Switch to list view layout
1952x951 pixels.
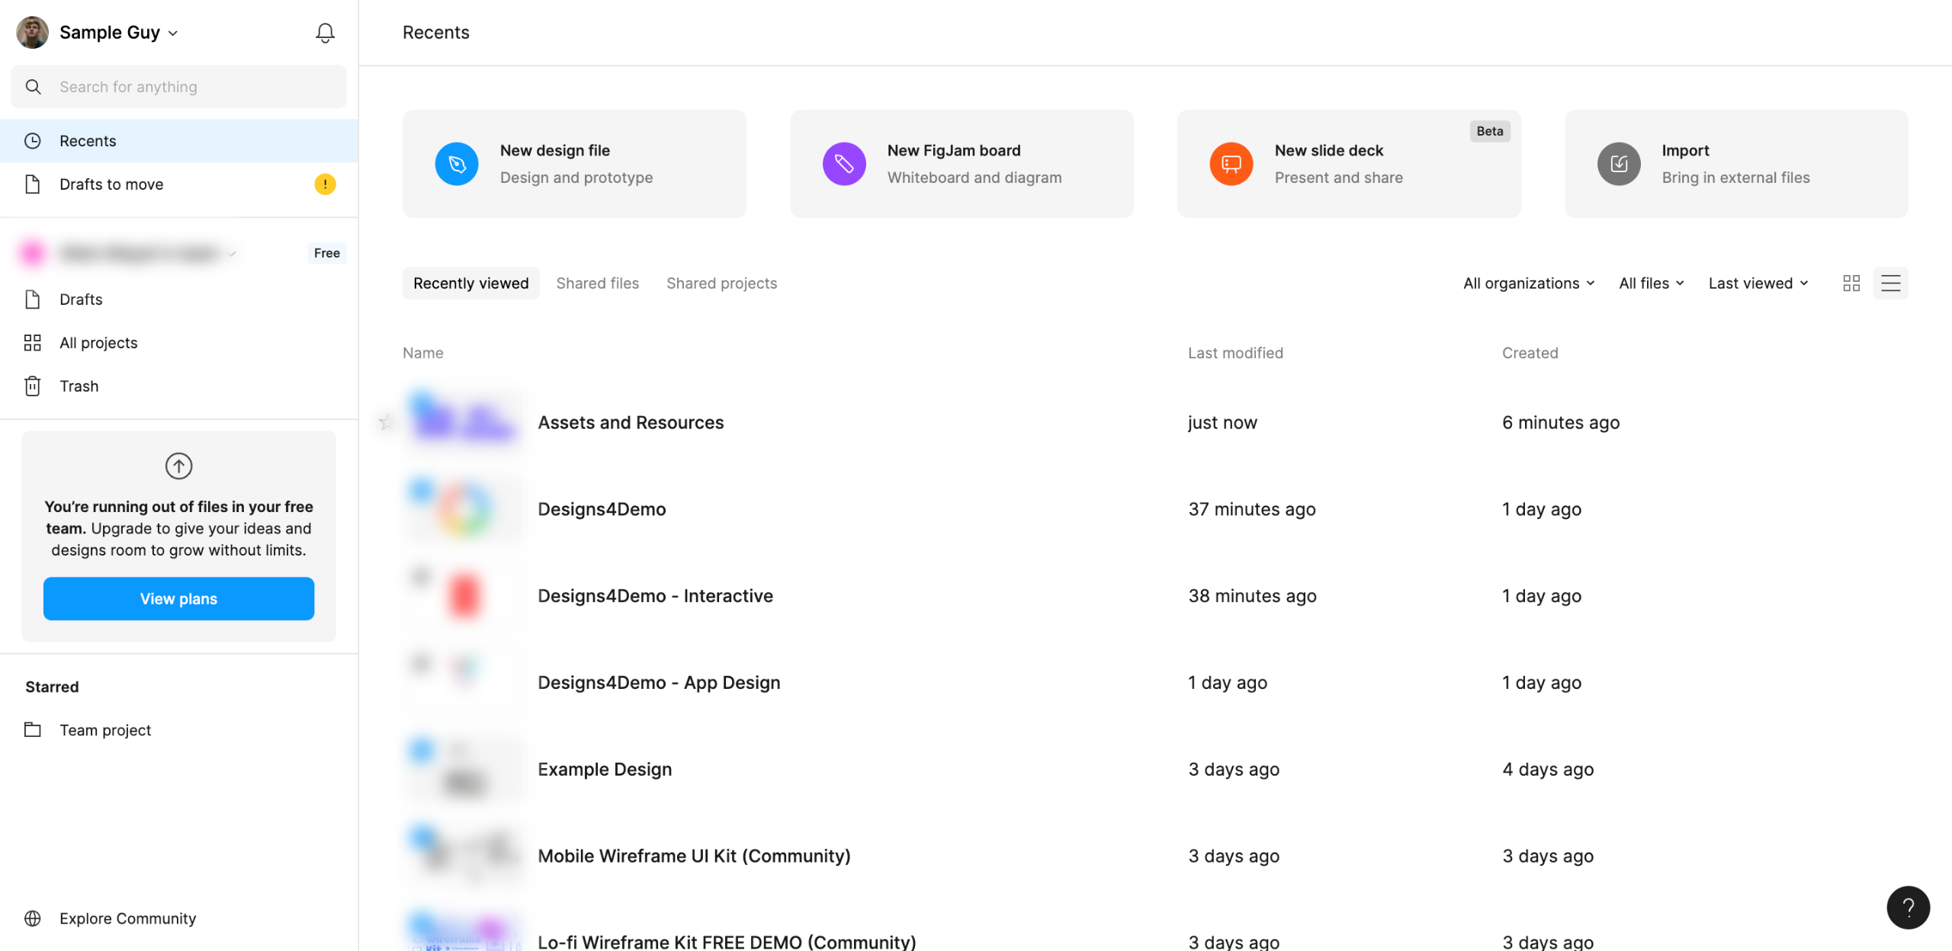coord(1890,283)
